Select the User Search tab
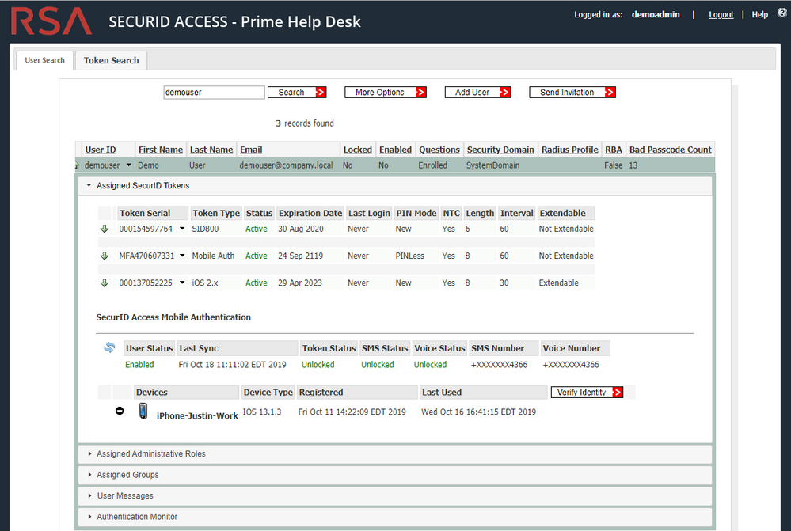Image resolution: width=791 pixels, height=531 pixels. point(44,60)
